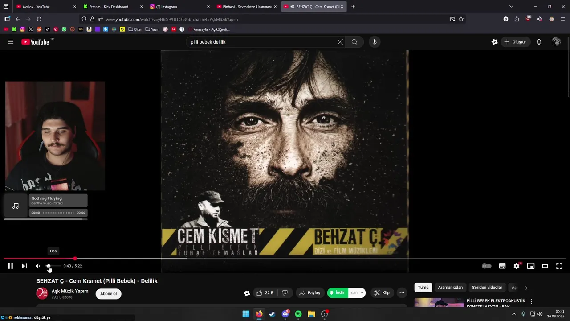Open the extensions puzzle icon
Screen dimensions: 570x321
tap(517, 19)
